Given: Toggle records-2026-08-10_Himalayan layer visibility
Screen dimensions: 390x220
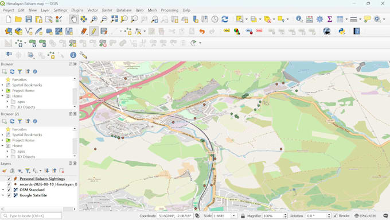Looking at the screenshot, I should coord(9,184).
